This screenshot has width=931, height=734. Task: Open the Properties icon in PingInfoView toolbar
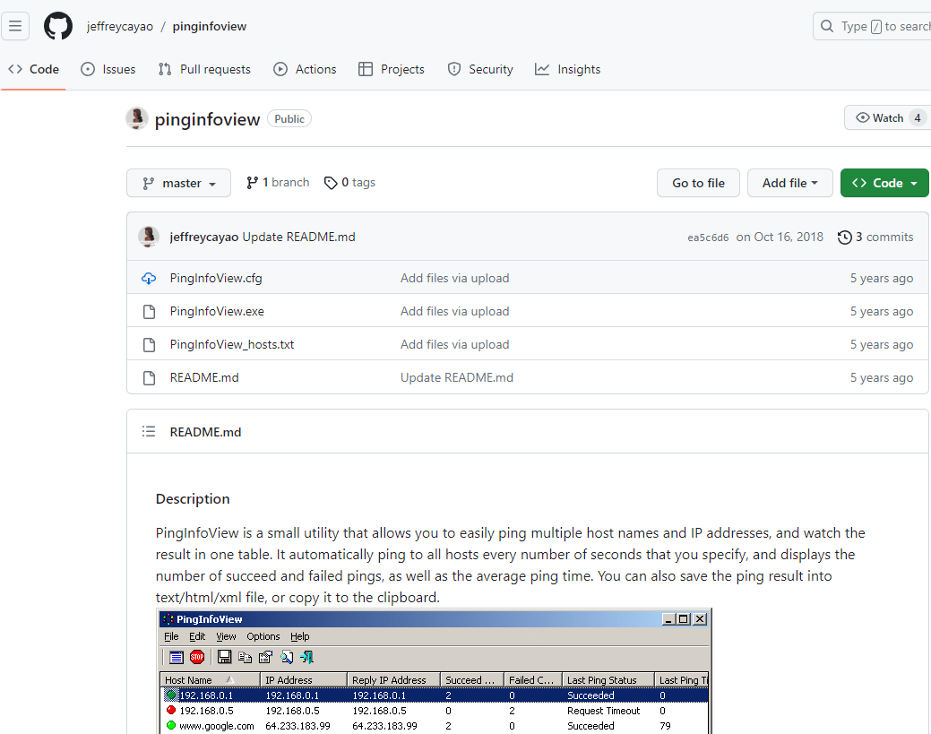click(x=265, y=657)
